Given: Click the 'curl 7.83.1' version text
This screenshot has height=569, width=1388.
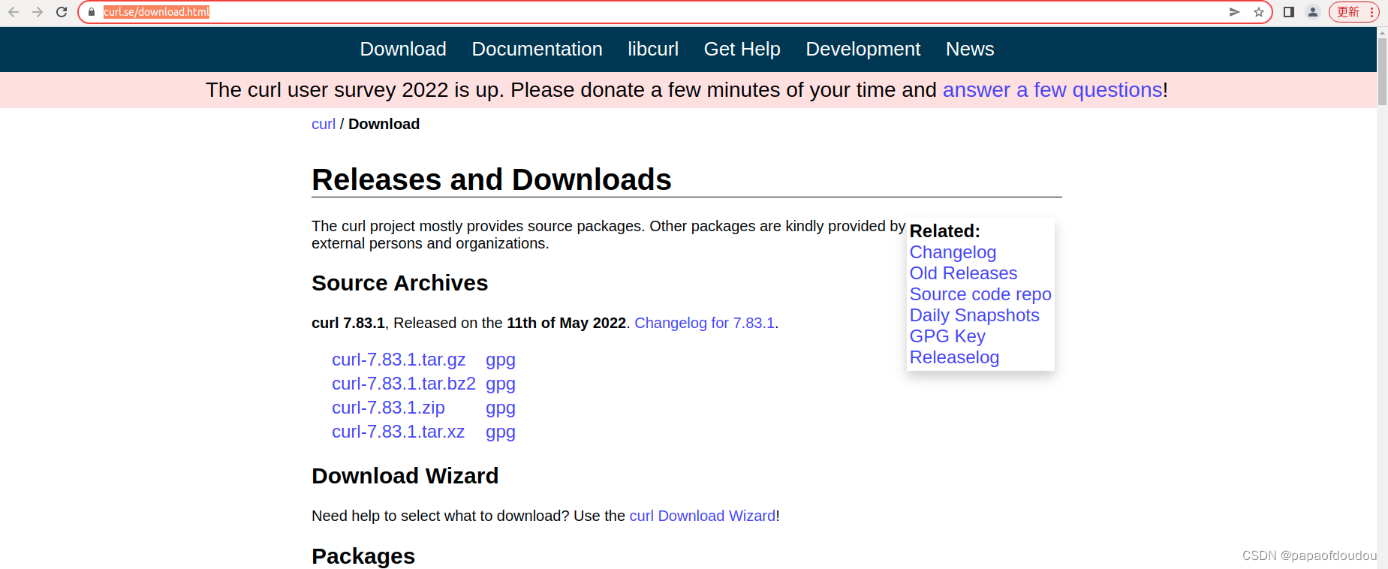Looking at the screenshot, I should click(x=348, y=323).
